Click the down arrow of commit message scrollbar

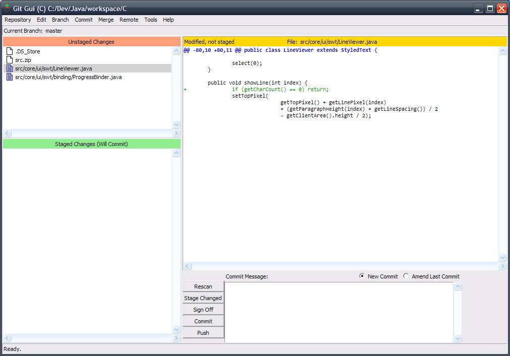(458, 338)
